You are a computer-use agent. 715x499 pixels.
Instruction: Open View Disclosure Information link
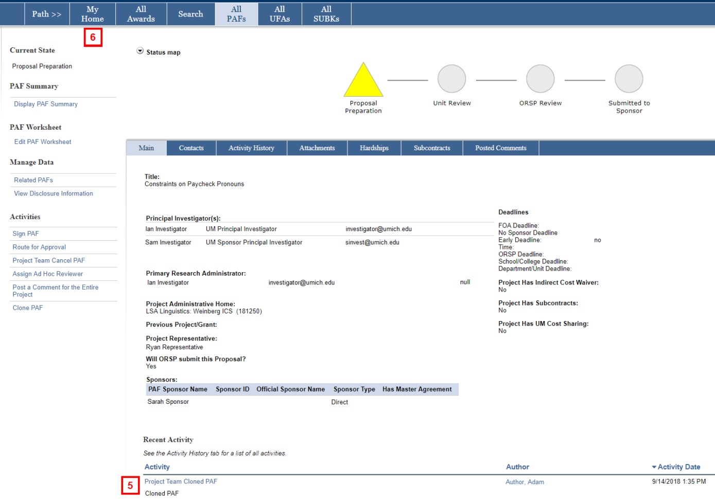pos(54,194)
